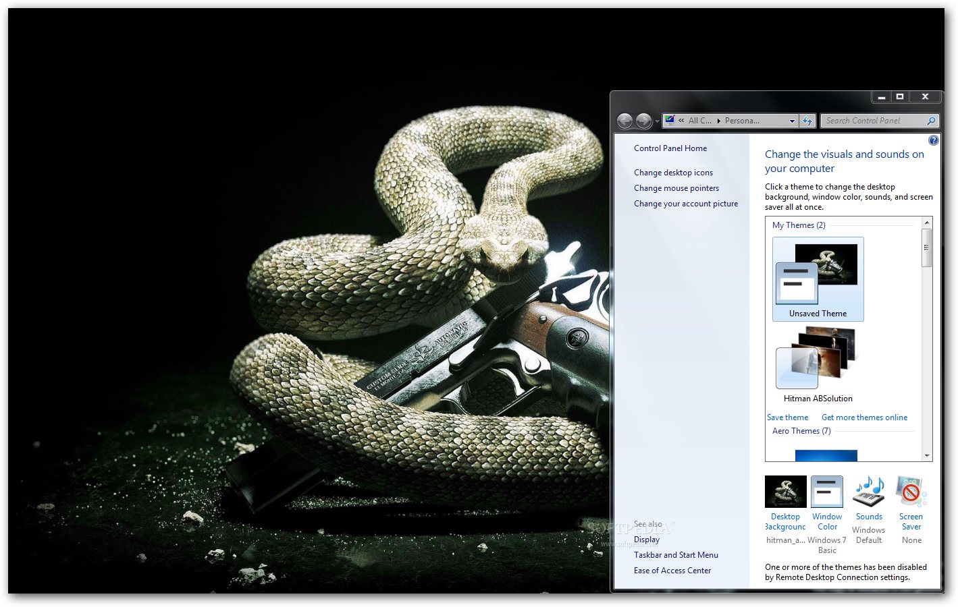The height and width of the screenshot is (607, 958).
Task: Open the Screen Saver settings icon
Action: [910, 491]
